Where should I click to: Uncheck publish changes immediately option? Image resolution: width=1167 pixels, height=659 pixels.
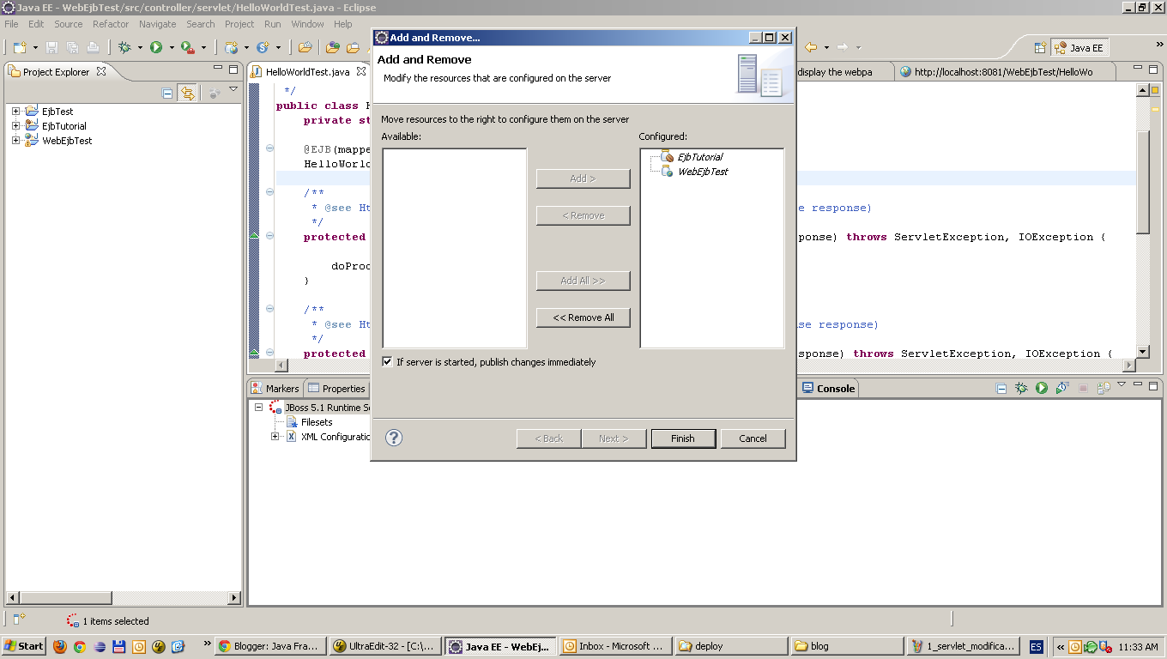[387, 361]
